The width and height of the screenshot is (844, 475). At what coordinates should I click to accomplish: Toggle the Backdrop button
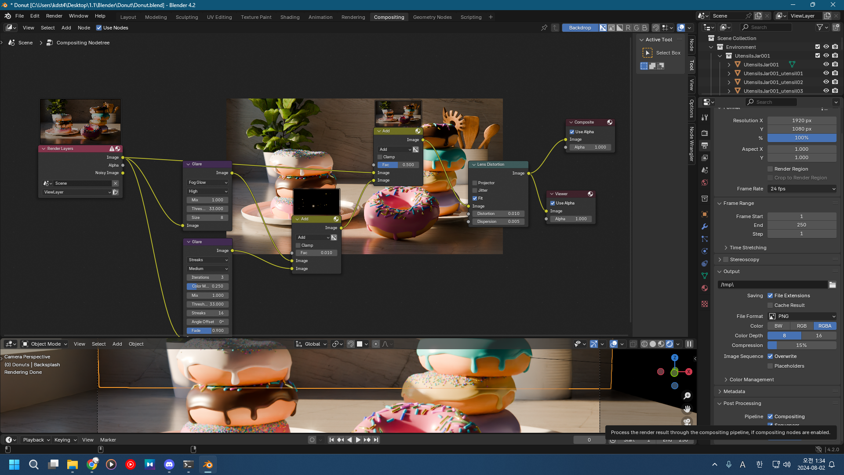click(580, 28)
